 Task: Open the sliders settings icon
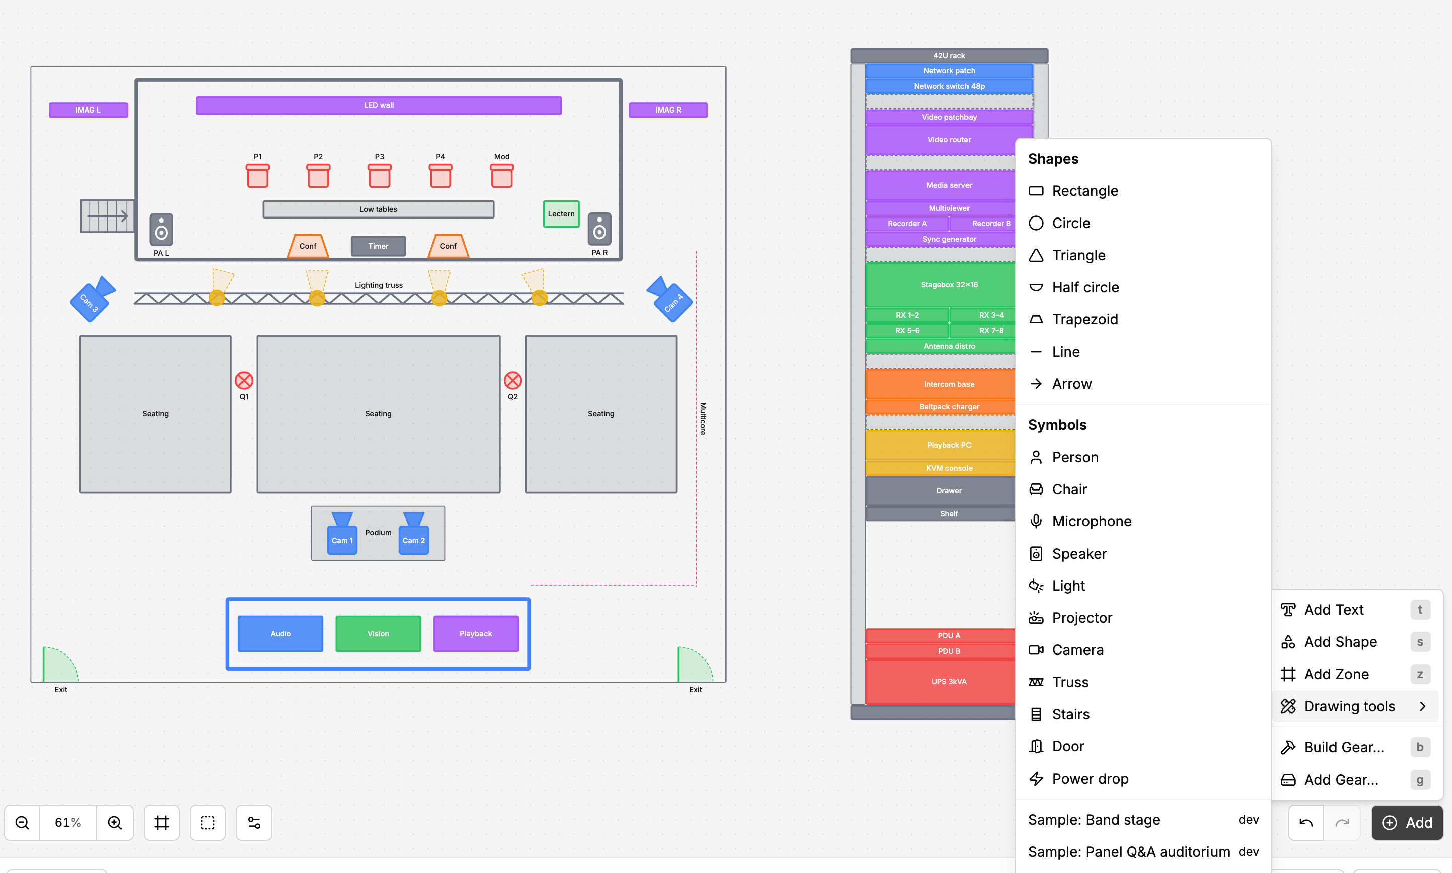point(254,822)
